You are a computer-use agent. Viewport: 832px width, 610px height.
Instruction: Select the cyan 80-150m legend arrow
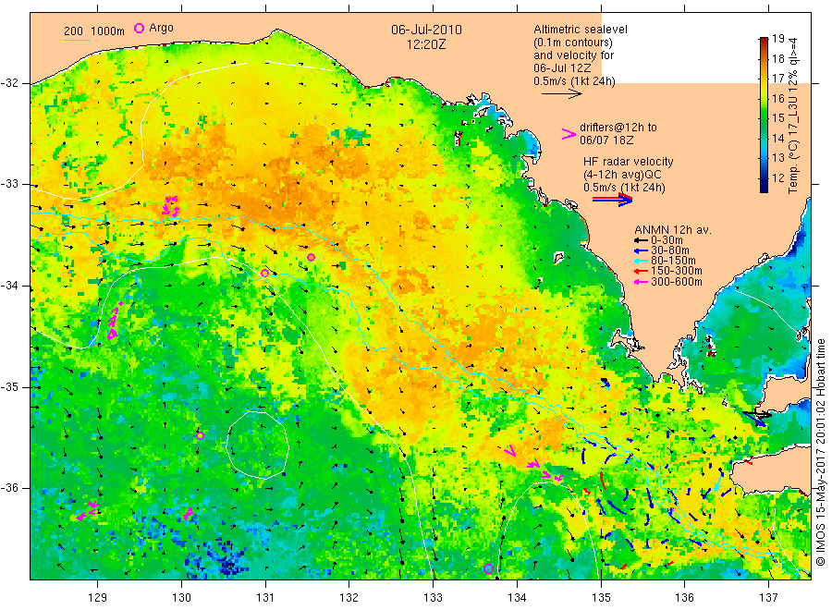[641, 261]
